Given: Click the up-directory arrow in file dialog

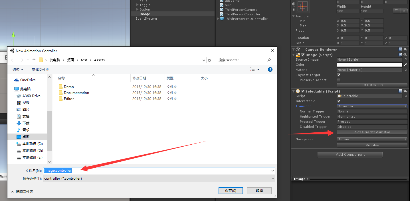Looking at the screenshot, I should (x=34, y=60).
